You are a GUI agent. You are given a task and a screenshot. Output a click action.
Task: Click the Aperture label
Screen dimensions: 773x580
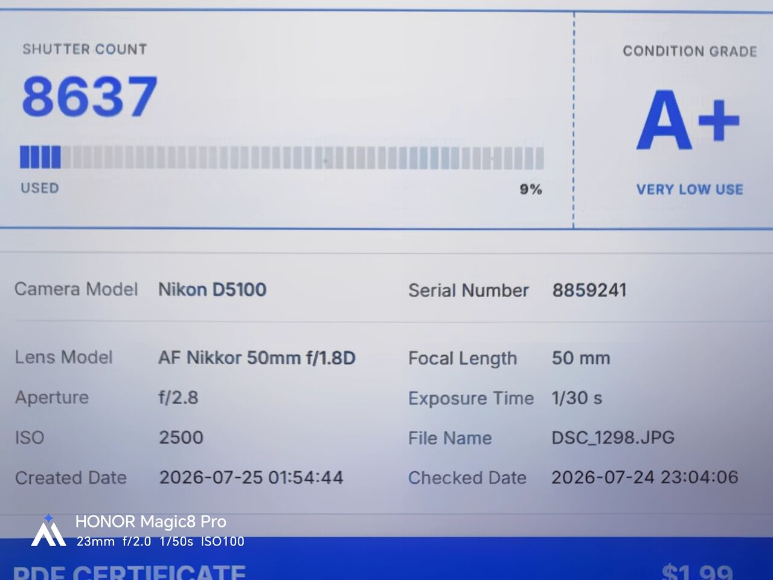coord(52,398)
